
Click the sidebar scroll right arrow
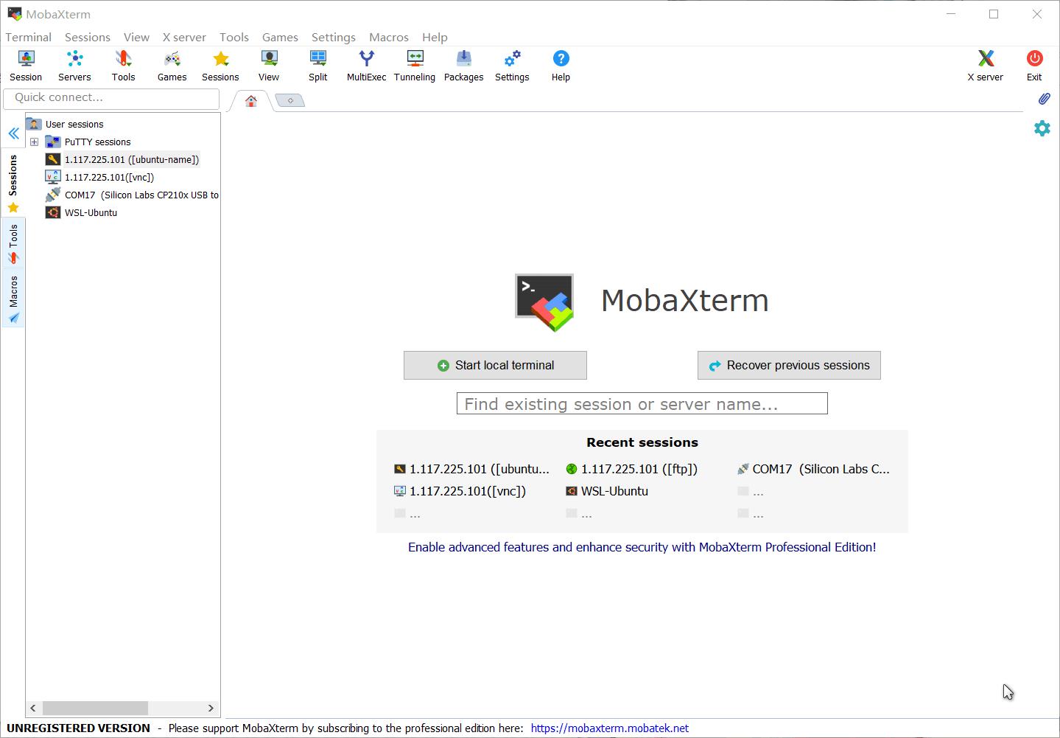click(x=211, y=708)
